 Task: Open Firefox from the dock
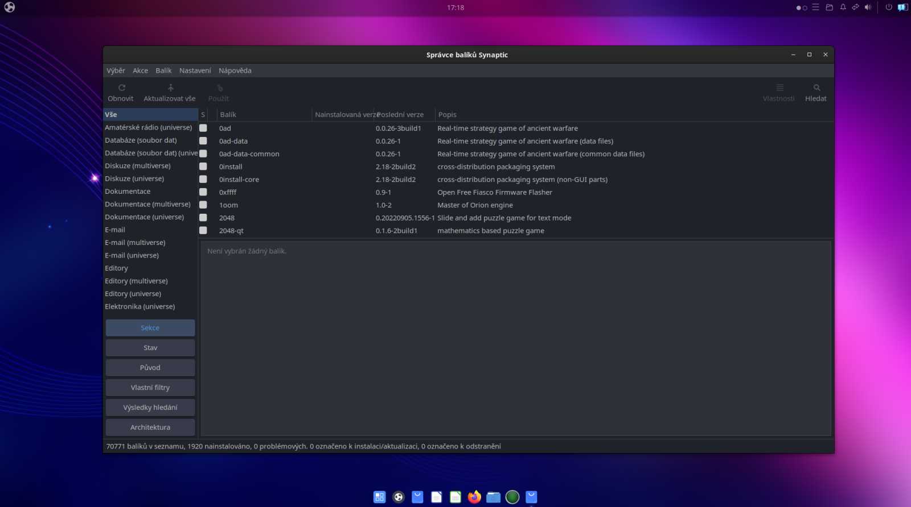tap(474, 497)
